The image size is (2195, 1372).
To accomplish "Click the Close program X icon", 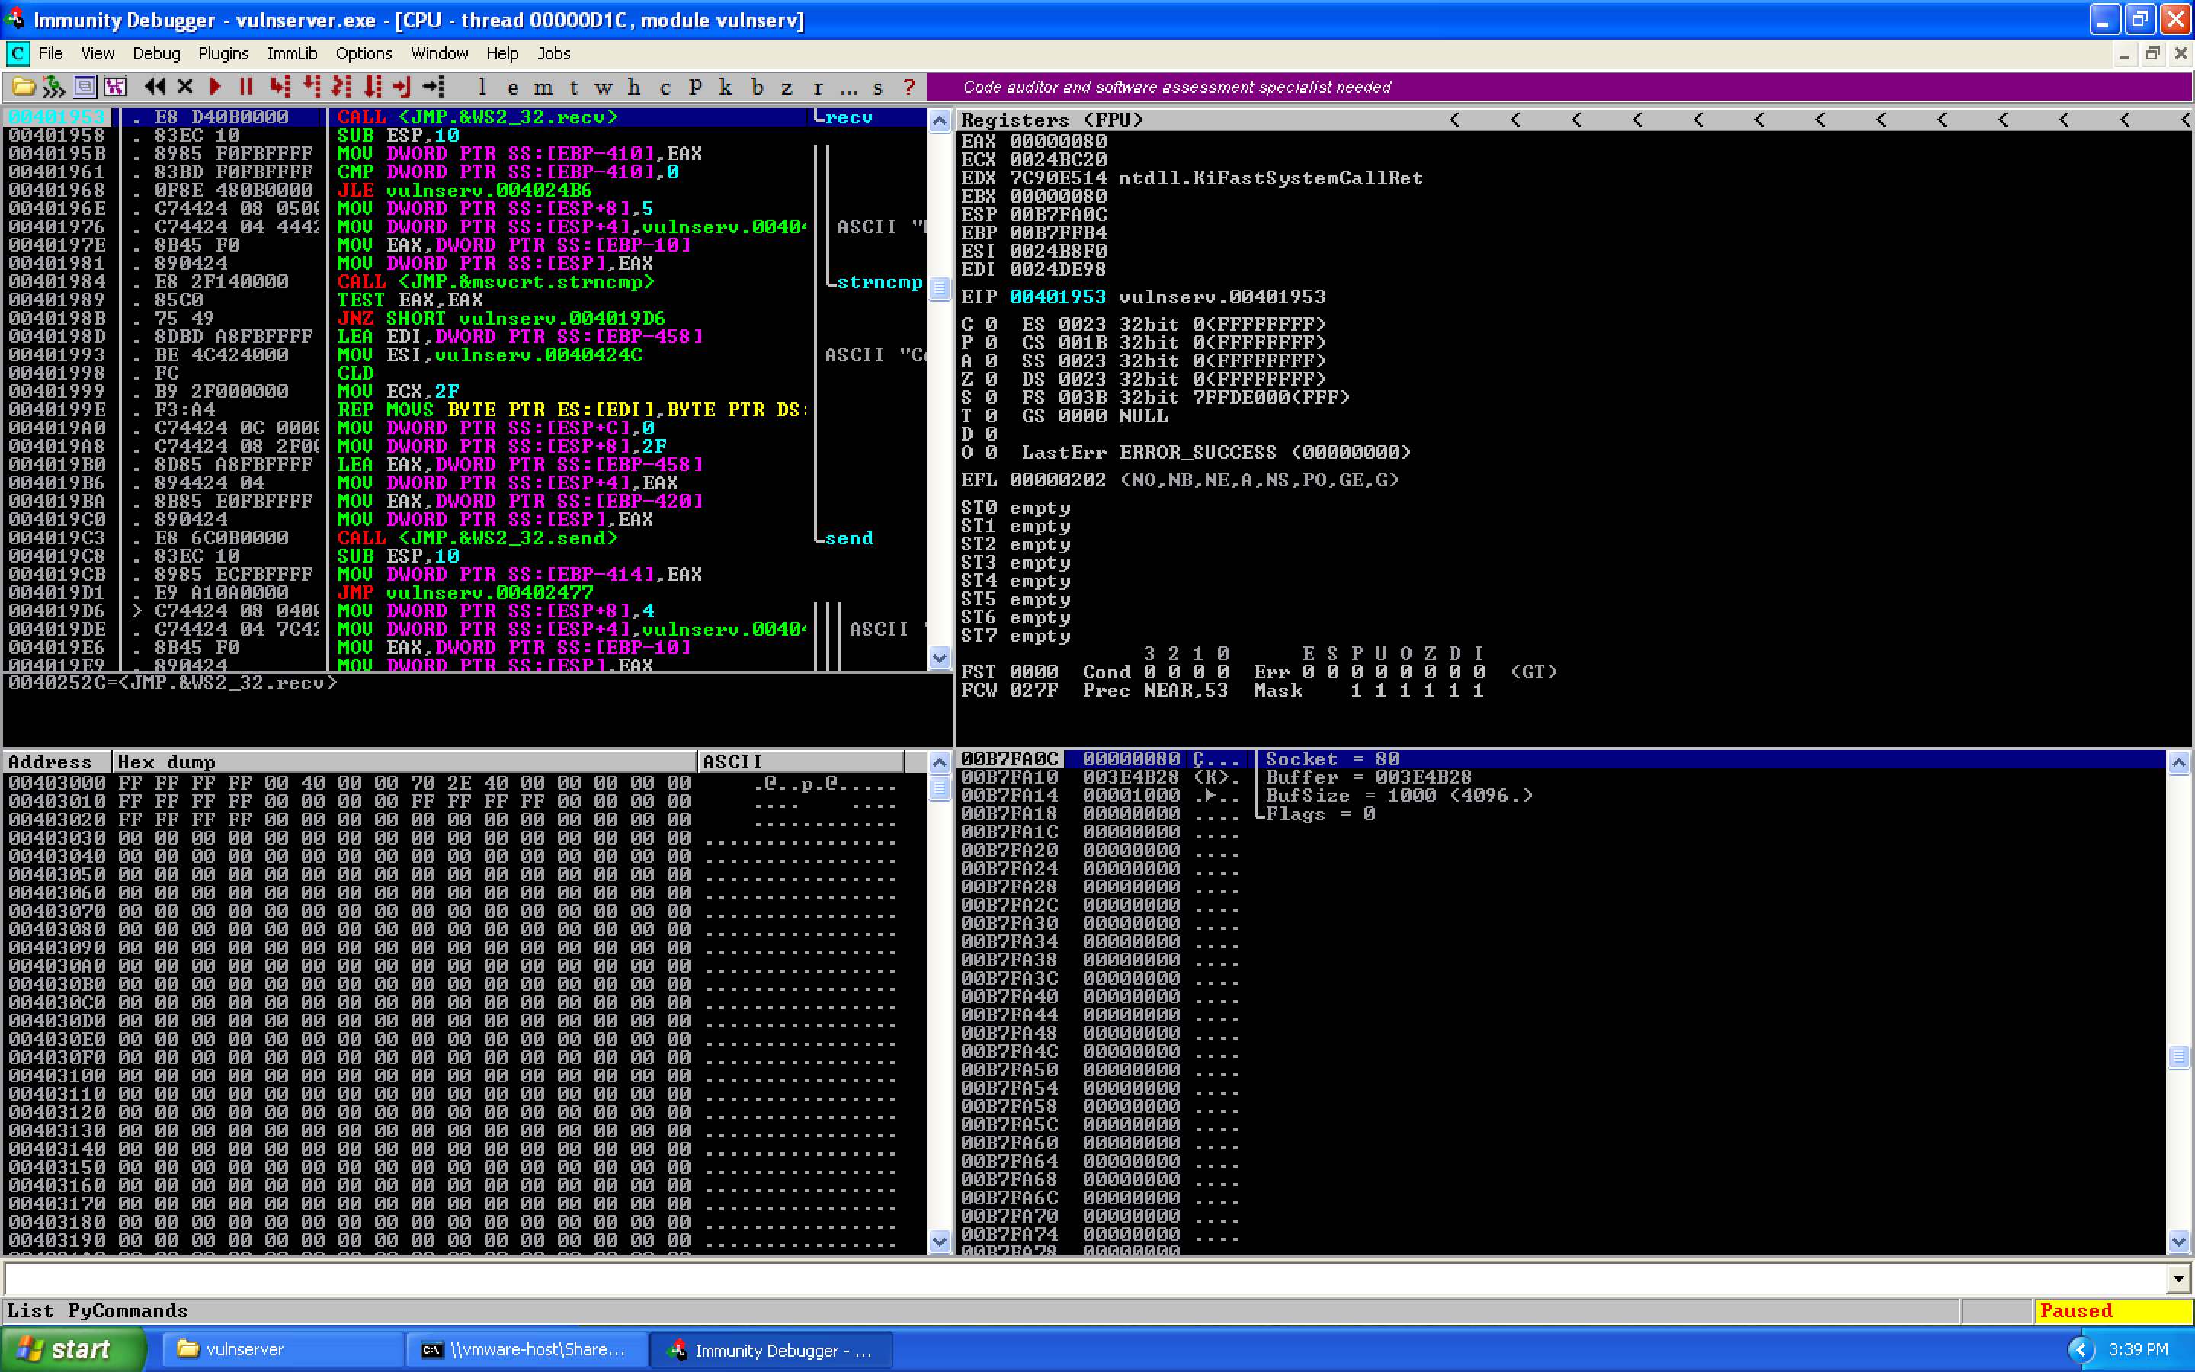I will pyautogui.click(x=185, y=87).
